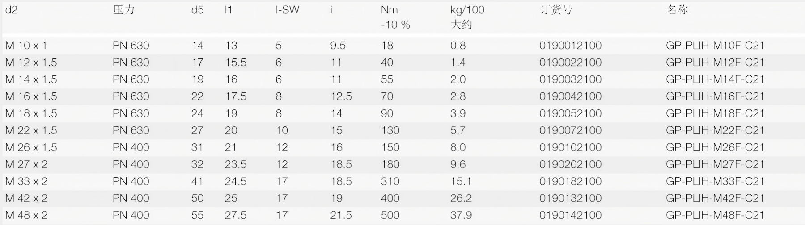Click the M 18 x 1.5 thread cell
805x225 pixels.
31,113
